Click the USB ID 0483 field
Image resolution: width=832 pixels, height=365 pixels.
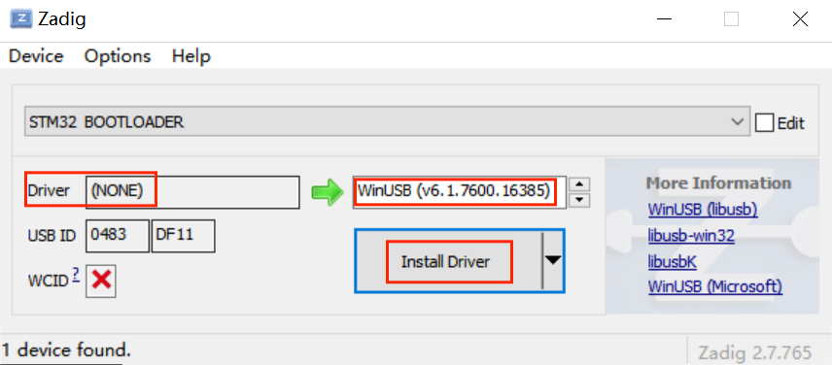118,236
